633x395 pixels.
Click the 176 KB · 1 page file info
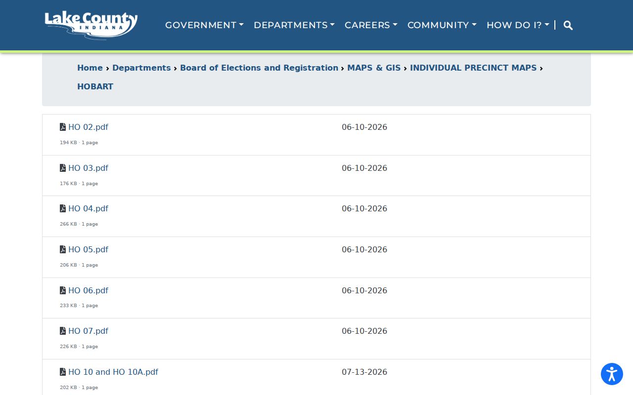pos(79,184)
